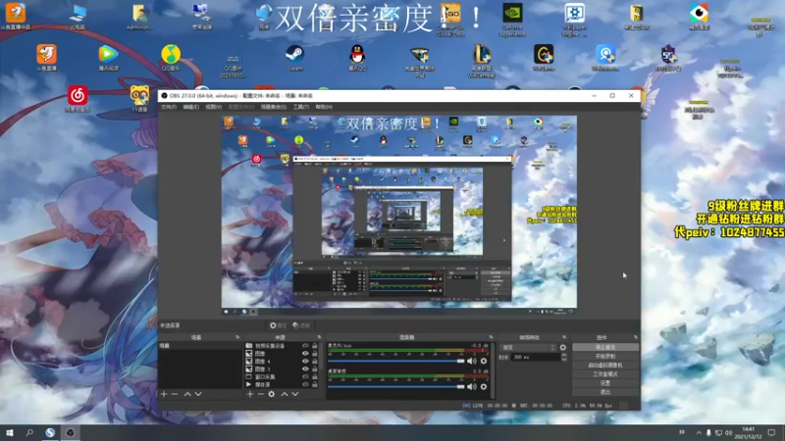785x441 pixels.
Task: Toggle the lock on 视频采集设备 source
Action: coord(315,346)
